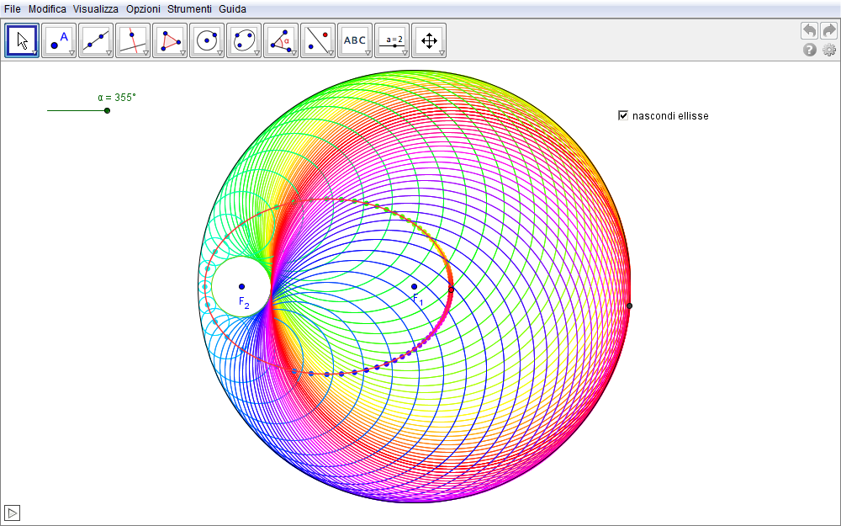Select the Polygon tool
Image resolution: width=841 pixels, height=526 pixels.
pyautogui.click(x=170, y=40)
